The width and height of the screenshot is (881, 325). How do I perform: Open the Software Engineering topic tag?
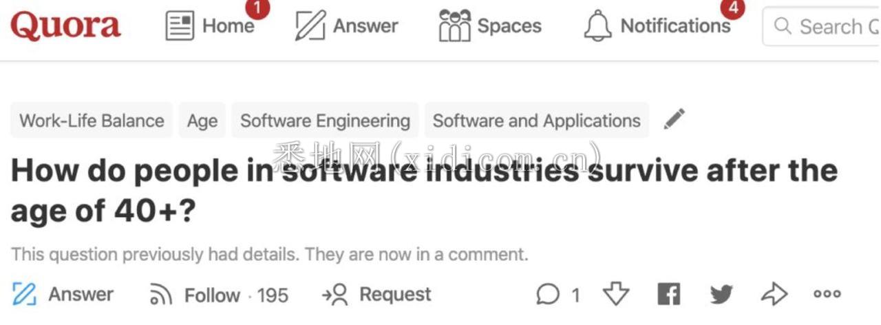[325, 120]
